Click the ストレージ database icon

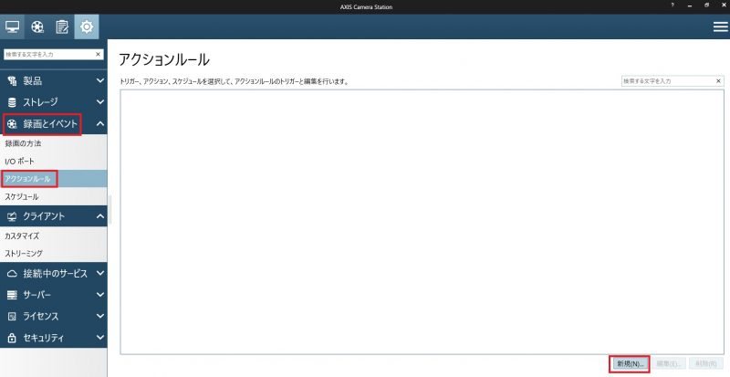pos(12,102)
